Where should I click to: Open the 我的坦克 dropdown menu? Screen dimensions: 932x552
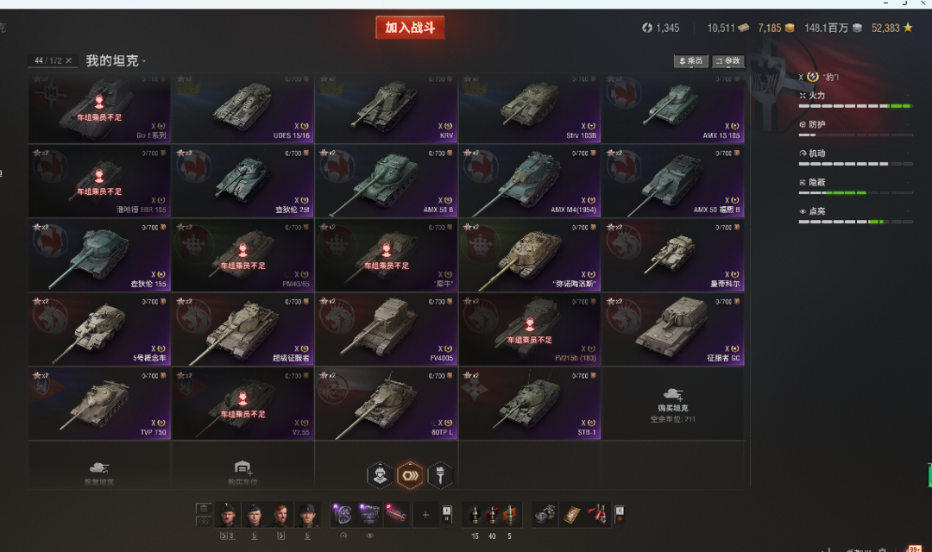116,60
